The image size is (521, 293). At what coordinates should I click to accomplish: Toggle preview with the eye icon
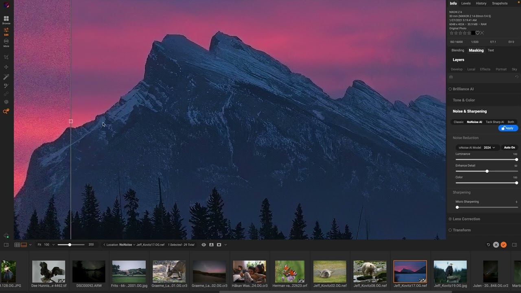[204, 245]
